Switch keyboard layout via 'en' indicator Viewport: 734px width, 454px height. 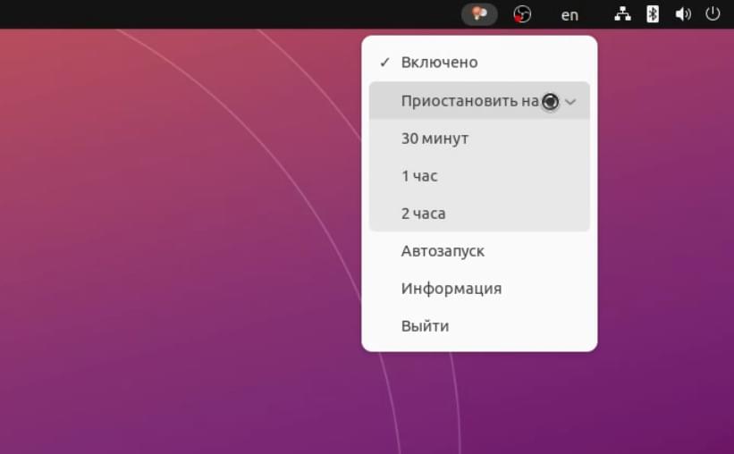click(x=569, y=15)
